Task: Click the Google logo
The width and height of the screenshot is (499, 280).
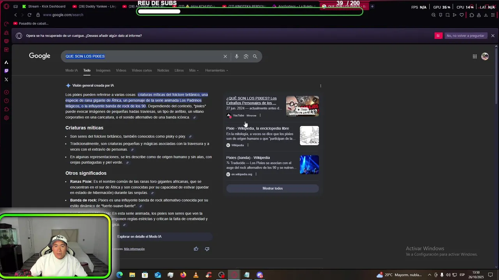Action: 40,56
